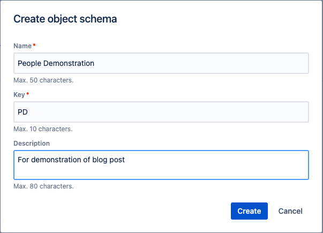This screenshot has height=233, width=323.
Task: Click the Key field label
Action: [19, 95]
